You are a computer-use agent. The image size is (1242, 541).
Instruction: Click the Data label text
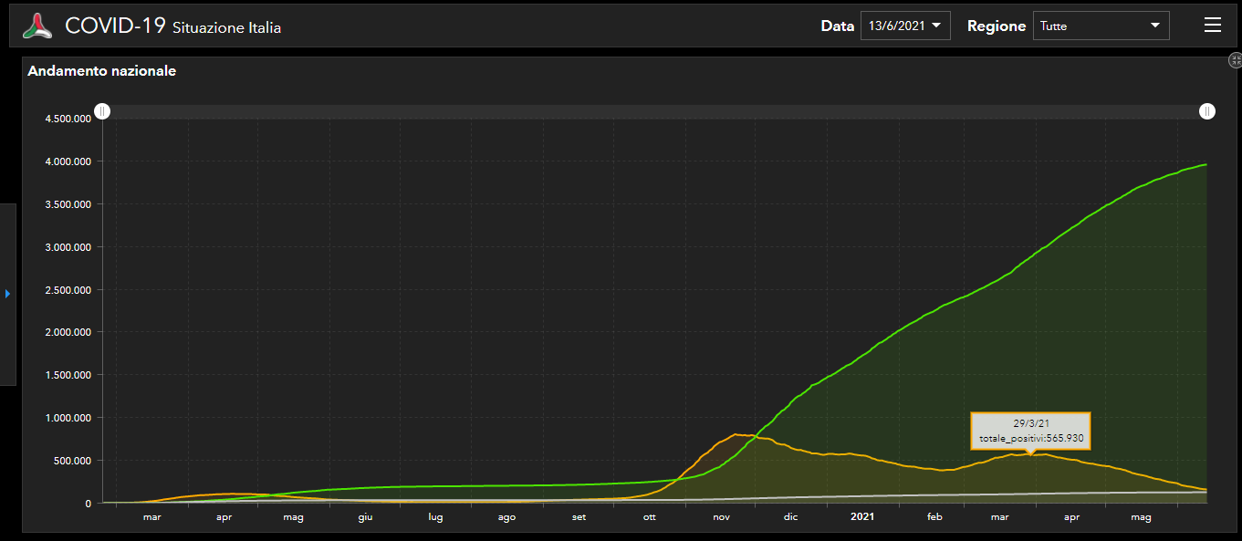(x=837, y=26)
